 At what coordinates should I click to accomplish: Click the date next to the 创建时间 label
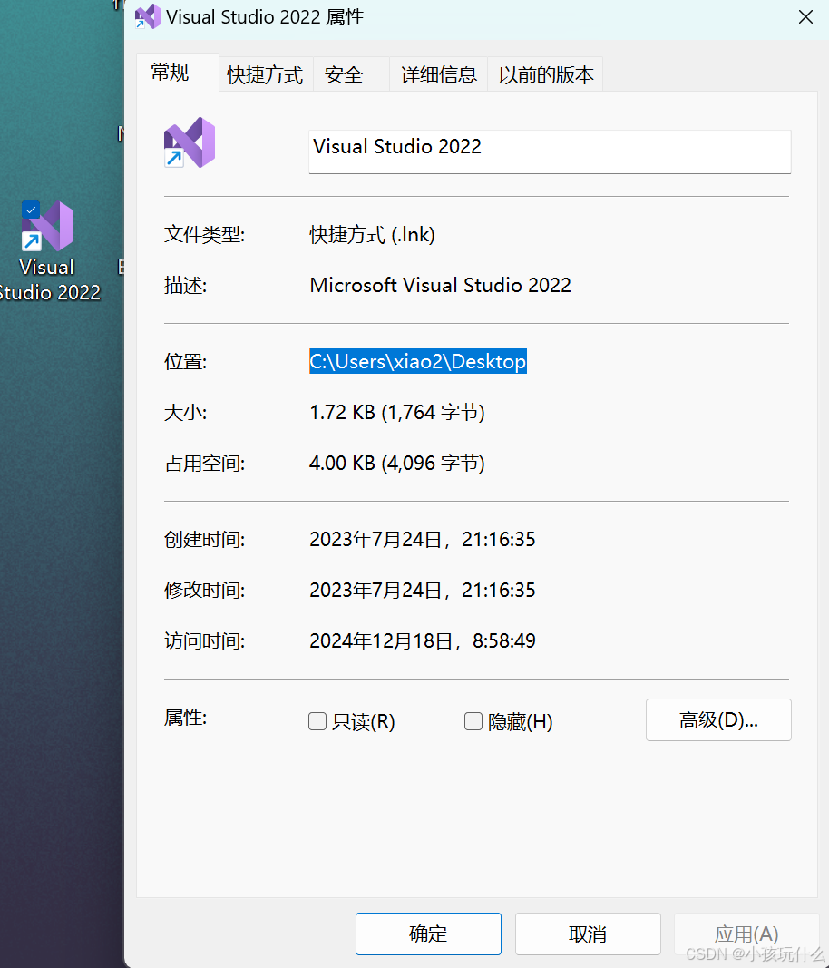click(423, 540)
